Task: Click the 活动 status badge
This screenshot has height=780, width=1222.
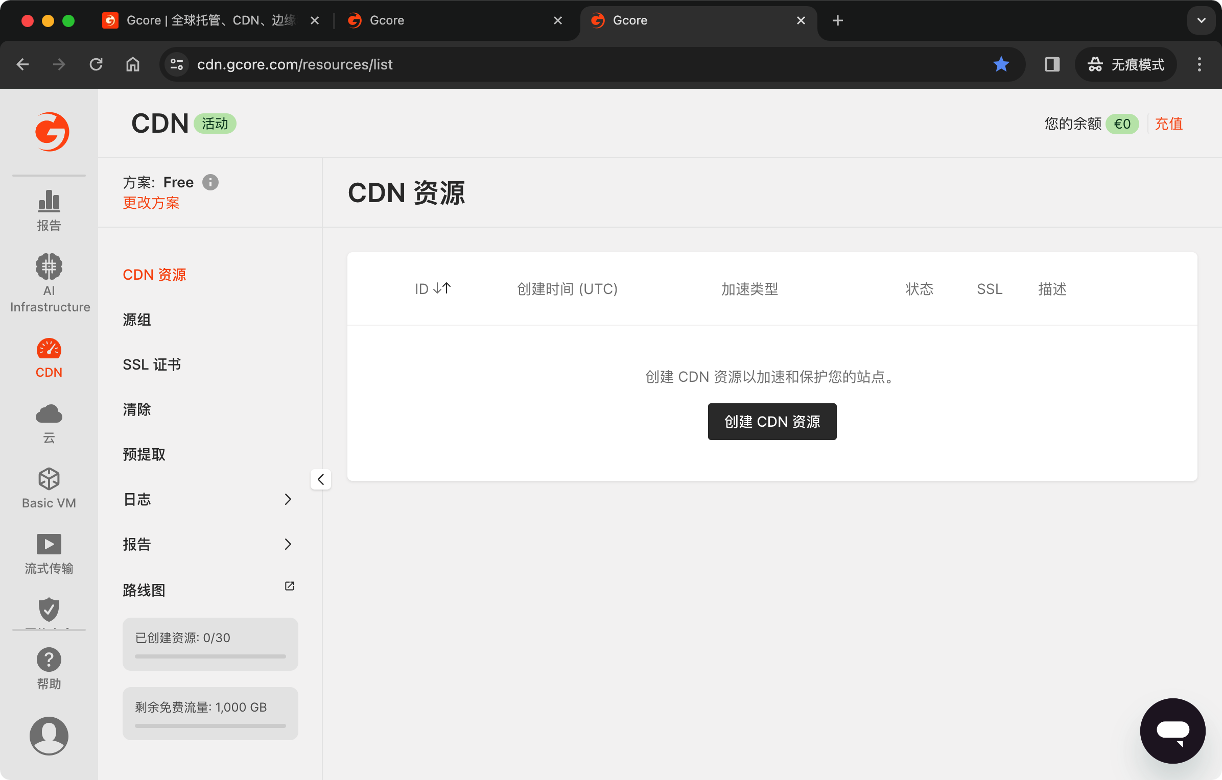Action: tap(215, 124)
